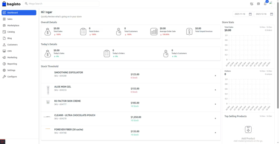Click the Total Orders checklist icon
The width and height of the screenshot is (279, 144).
coord(83,32)
